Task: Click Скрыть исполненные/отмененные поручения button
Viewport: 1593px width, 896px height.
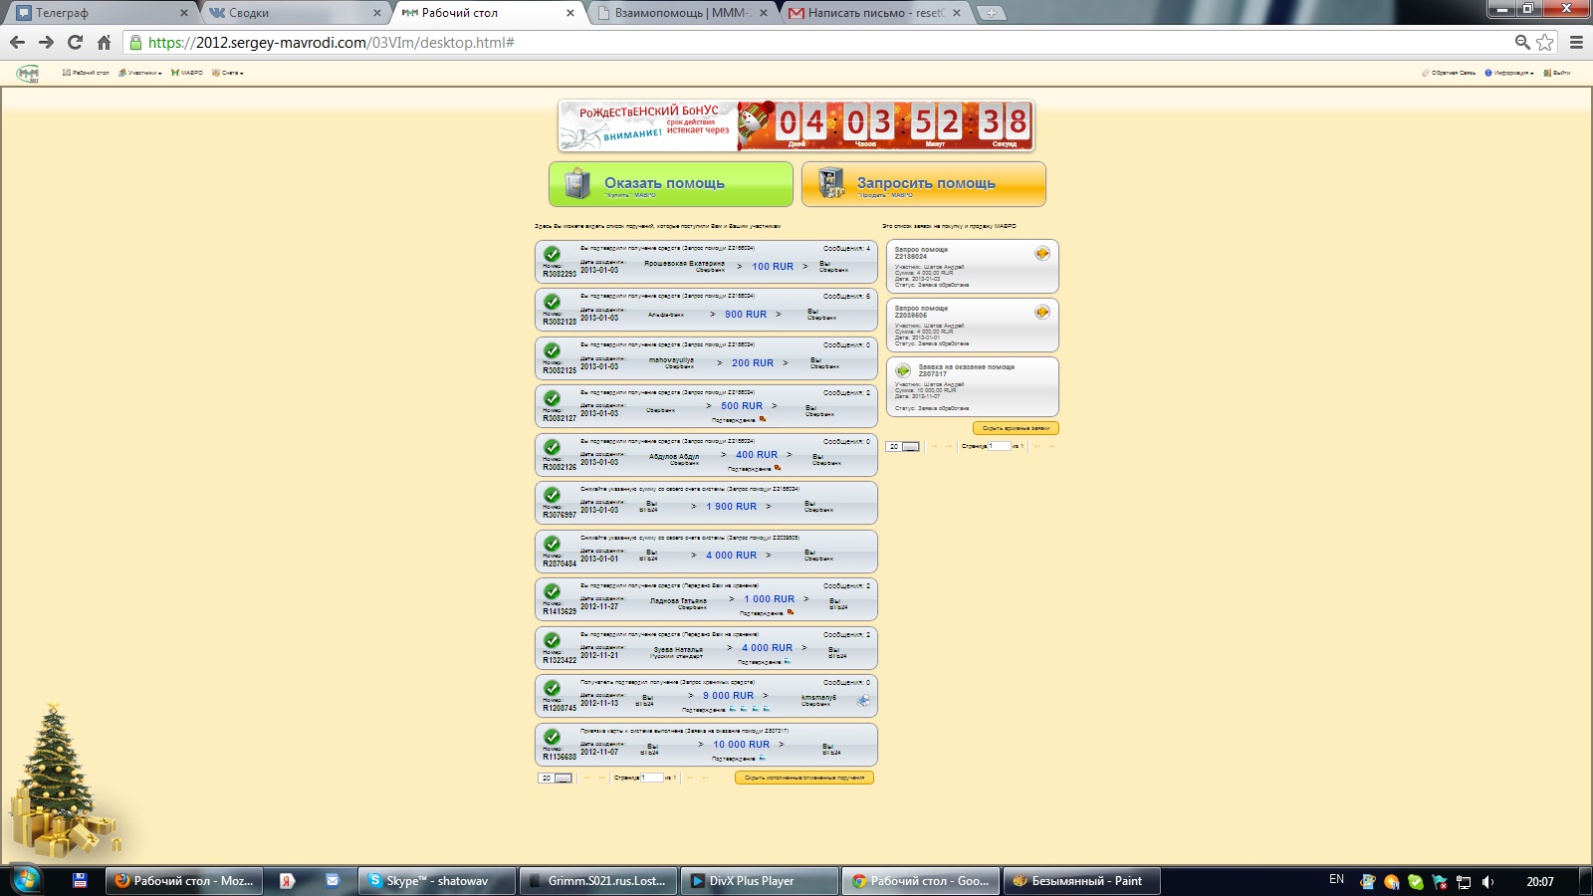Action: point(804,778)
